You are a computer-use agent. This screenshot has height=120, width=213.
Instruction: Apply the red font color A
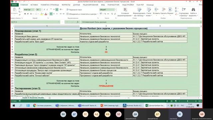46,14
